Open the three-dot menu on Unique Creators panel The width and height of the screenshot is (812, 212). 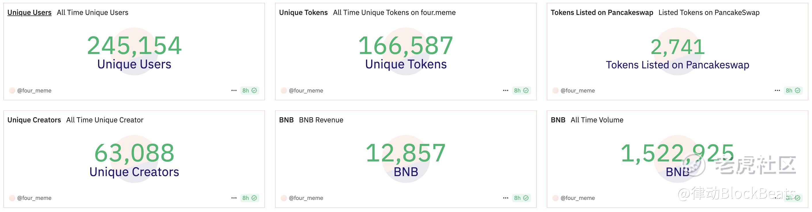pos(233,198)
